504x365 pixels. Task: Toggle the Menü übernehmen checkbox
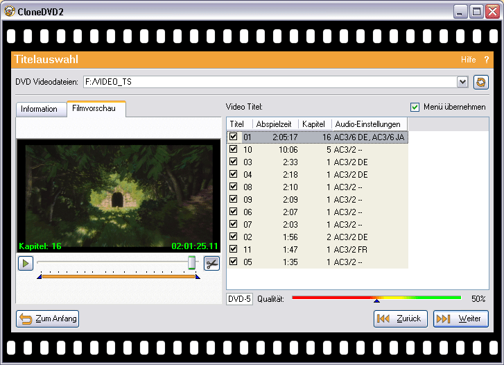coord(415,107)
